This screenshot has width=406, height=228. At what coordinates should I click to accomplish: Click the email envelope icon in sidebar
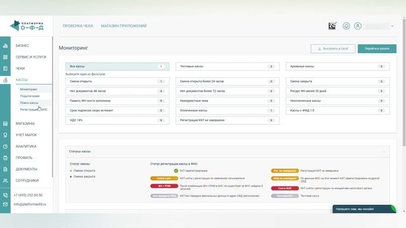pyautogui.click(x=5, y=204)
